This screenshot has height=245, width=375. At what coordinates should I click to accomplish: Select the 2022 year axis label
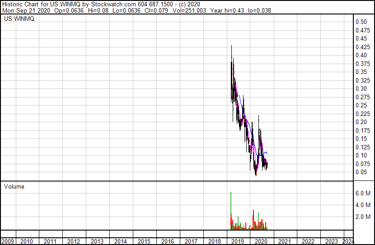[x=308, y=241]
